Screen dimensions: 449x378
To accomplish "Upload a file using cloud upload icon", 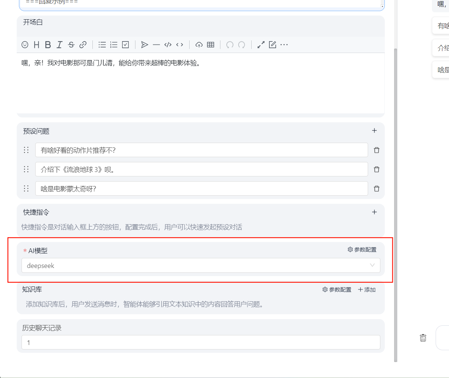I will point(199,45).
